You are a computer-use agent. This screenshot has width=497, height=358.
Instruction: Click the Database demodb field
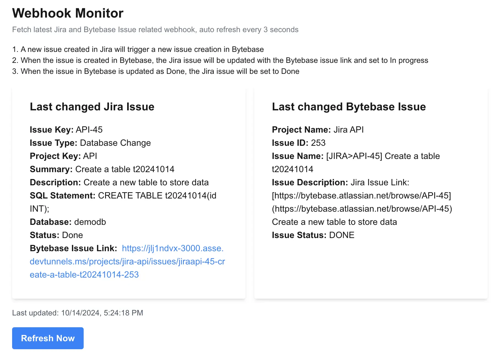pyautogui.click(x=68, y=222)
